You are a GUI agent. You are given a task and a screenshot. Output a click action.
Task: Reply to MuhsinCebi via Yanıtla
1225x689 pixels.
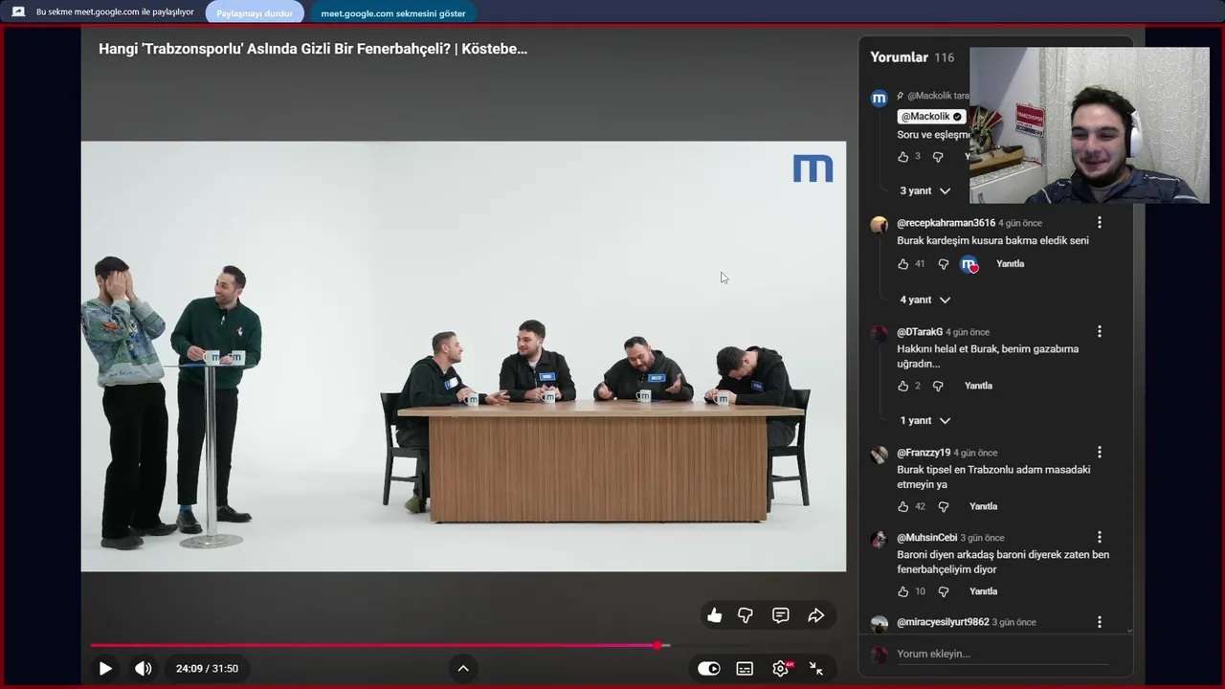pos(983,591)
